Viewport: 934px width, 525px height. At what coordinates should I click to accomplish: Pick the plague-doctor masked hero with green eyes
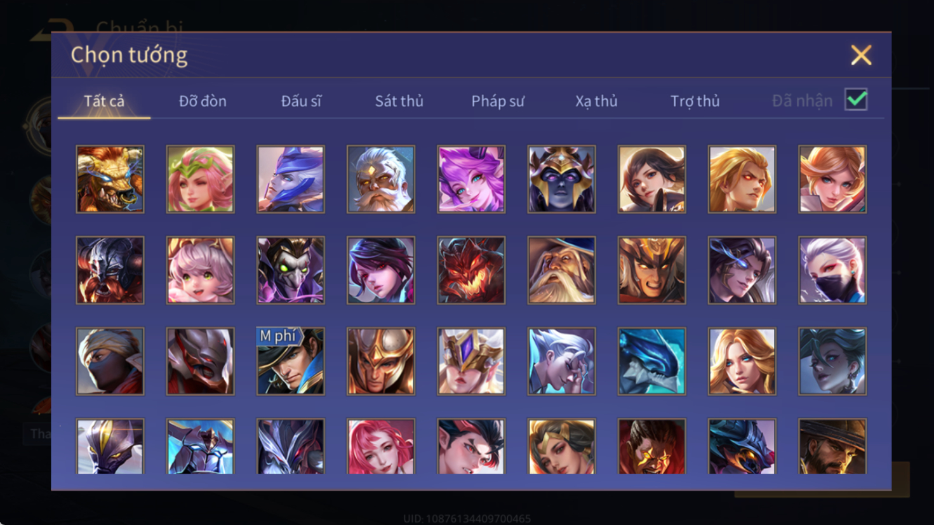(x=291, y=270)
